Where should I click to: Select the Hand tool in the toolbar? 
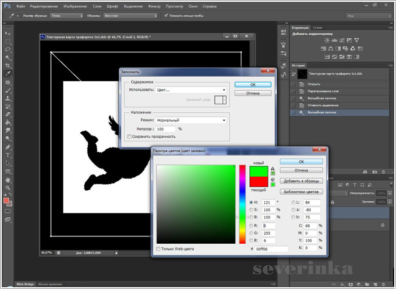(x=8, y=180)
